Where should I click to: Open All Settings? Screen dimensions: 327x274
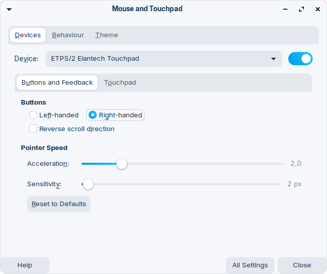(x=250, y=265)
